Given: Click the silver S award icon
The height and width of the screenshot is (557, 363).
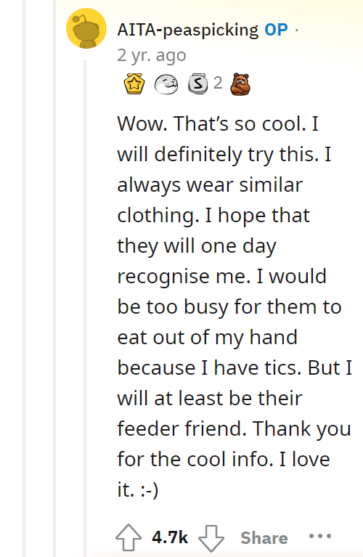Looking at the screenshot, I should 198,84.
